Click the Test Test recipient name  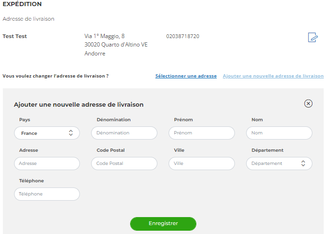[15, 36]
